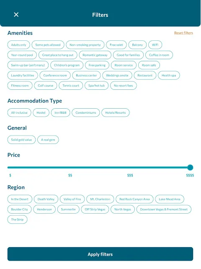Tap the Apply filters button
This screenshot has height=269, width=201.
coord(100,254)
